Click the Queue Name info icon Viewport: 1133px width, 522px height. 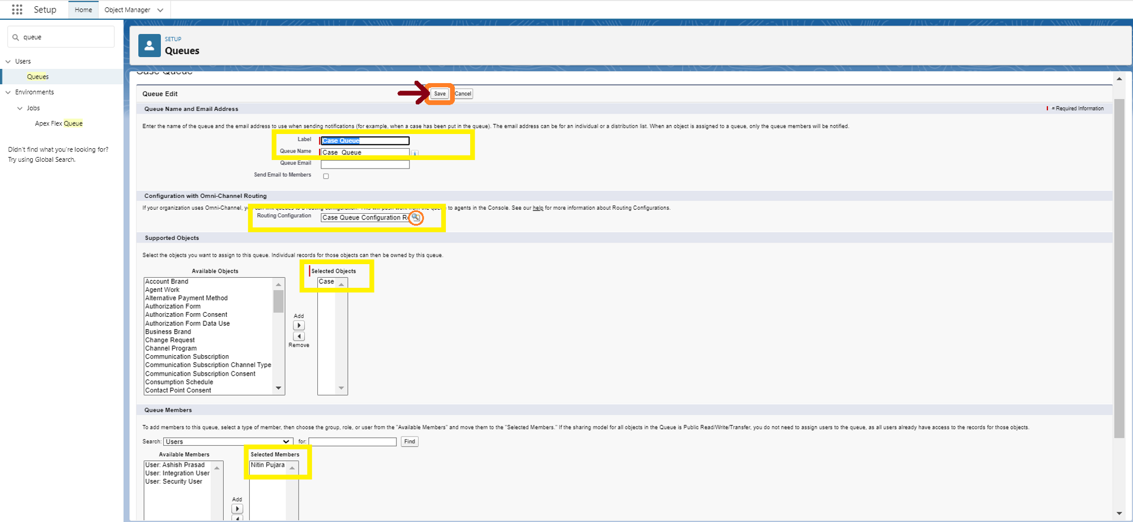tap(415, 153)
